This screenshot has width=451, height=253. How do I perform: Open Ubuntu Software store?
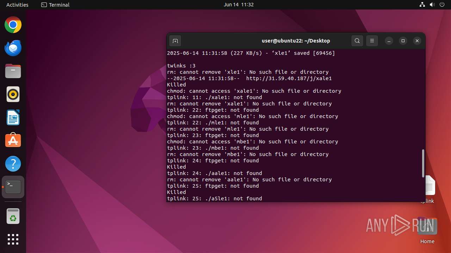[13, 141]
